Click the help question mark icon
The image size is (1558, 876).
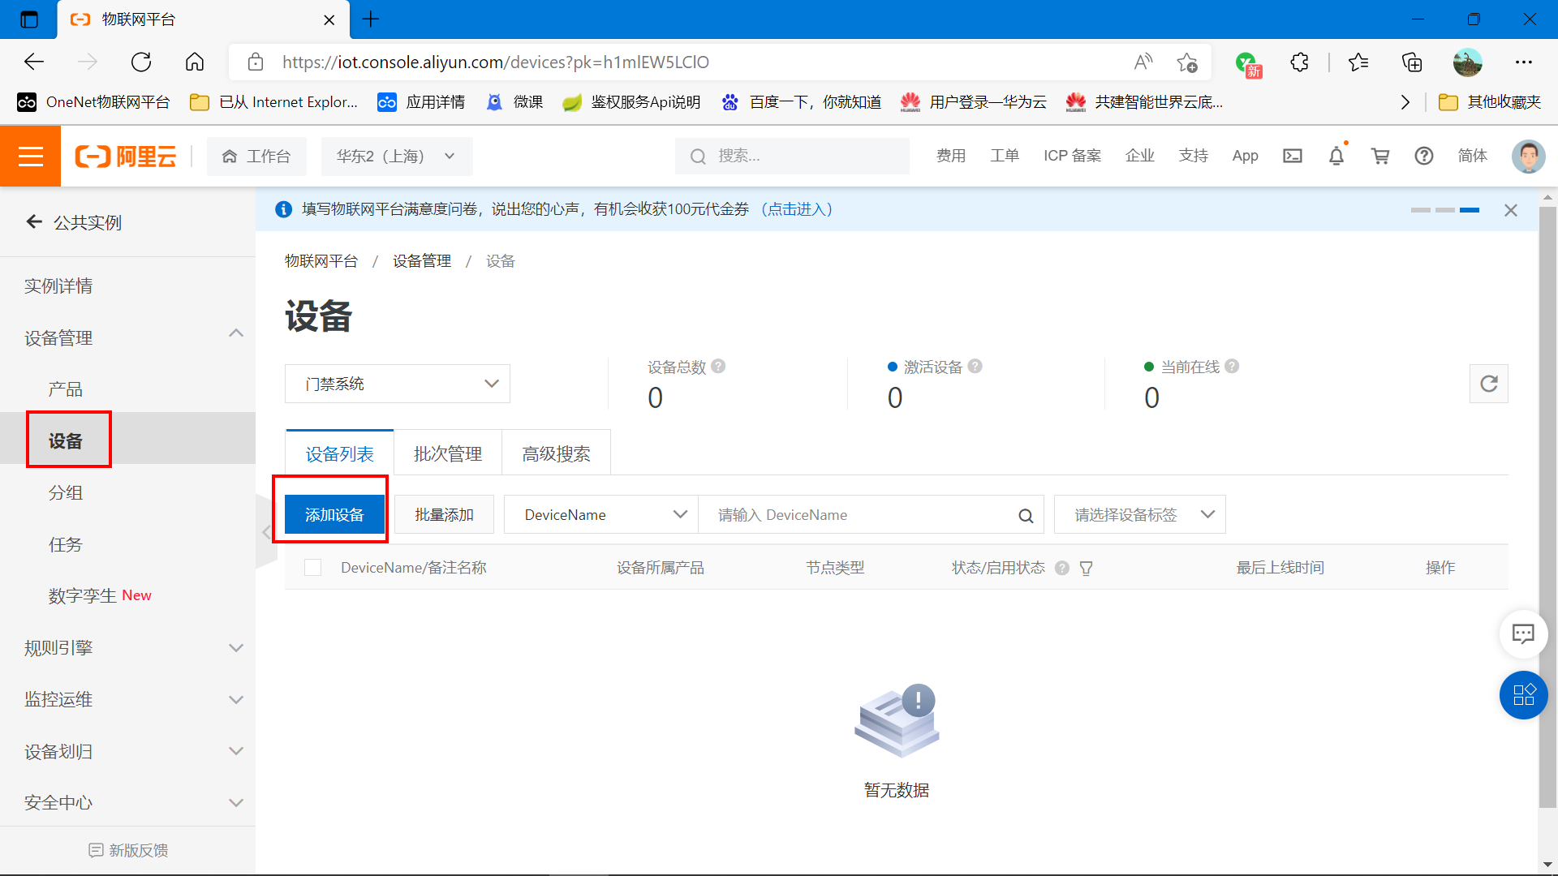1424,157
